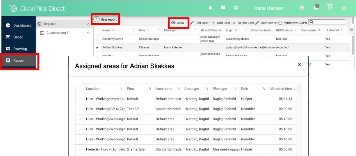The image size is (356, 156).
Task: Open the settings gear icon
Action: coord(236,8)
